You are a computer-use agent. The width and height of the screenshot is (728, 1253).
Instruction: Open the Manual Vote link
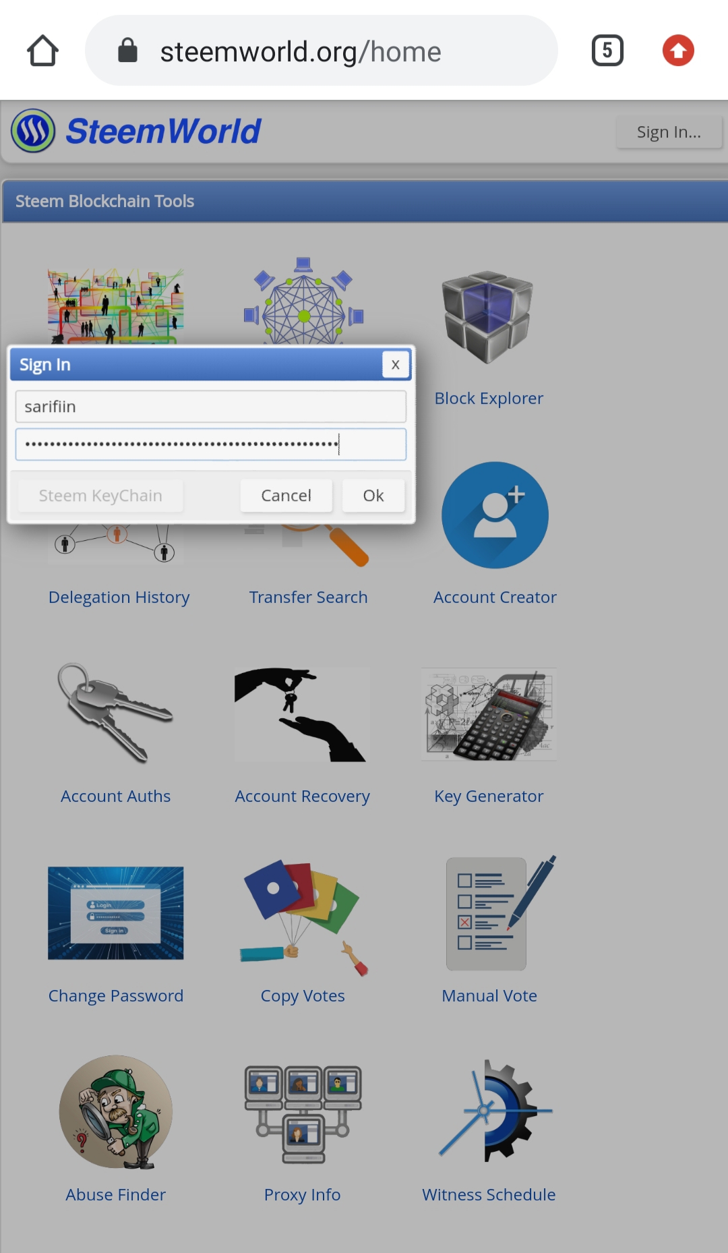(x=489, y=996)
